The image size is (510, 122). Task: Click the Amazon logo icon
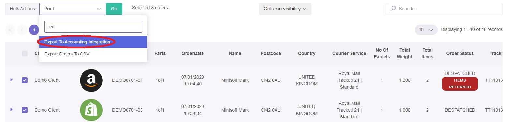pyautogui.click(x=91, y=80)
